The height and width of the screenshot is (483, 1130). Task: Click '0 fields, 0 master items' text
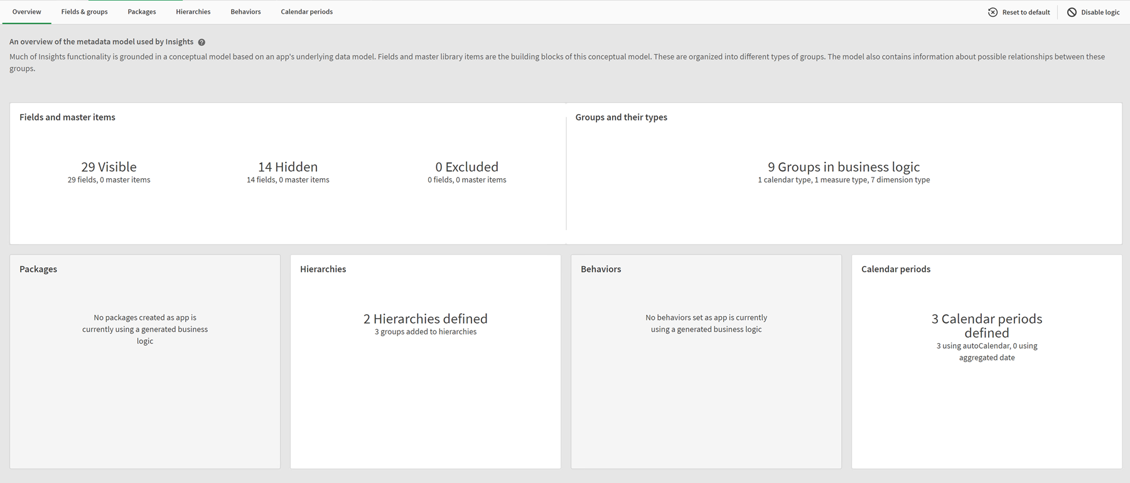(467, 180)
